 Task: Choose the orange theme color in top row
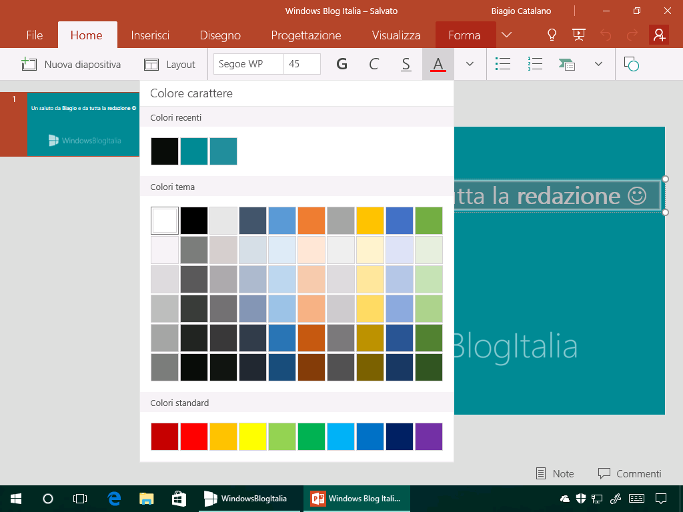(311, 220)
